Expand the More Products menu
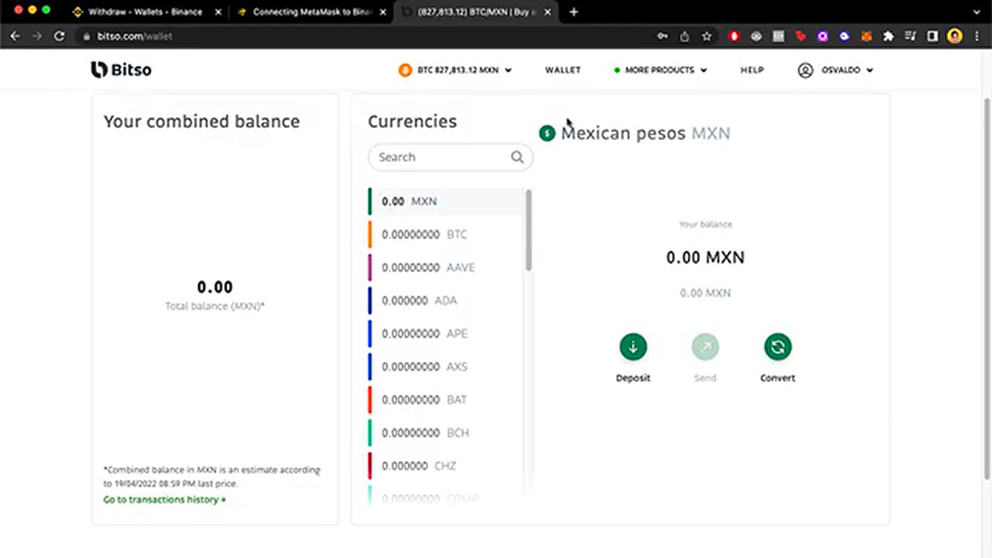This screenshot has height=558, width=992. click(660, 70)
